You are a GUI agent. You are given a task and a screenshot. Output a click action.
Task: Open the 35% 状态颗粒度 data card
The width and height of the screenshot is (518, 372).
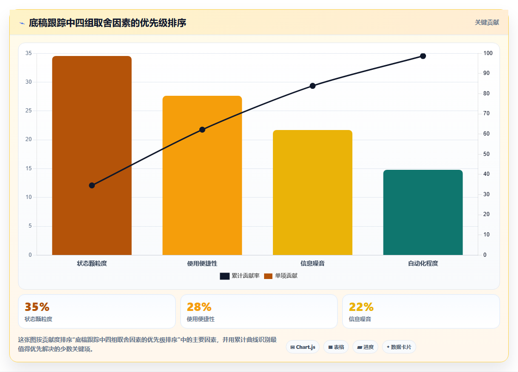[97, 311]
